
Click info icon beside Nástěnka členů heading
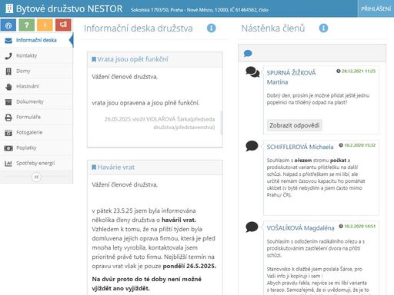[323, 28]
